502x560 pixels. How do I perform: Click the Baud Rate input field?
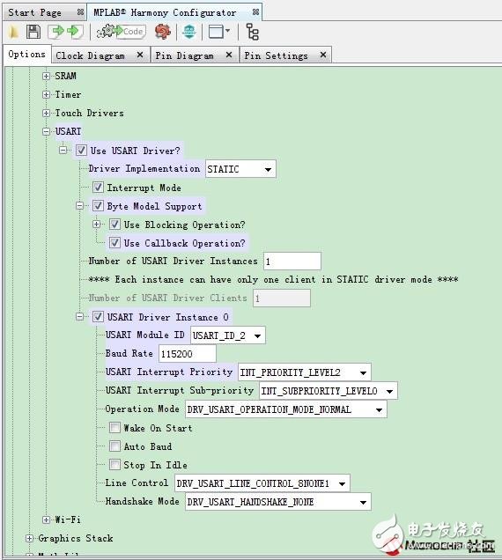[188, 354]
